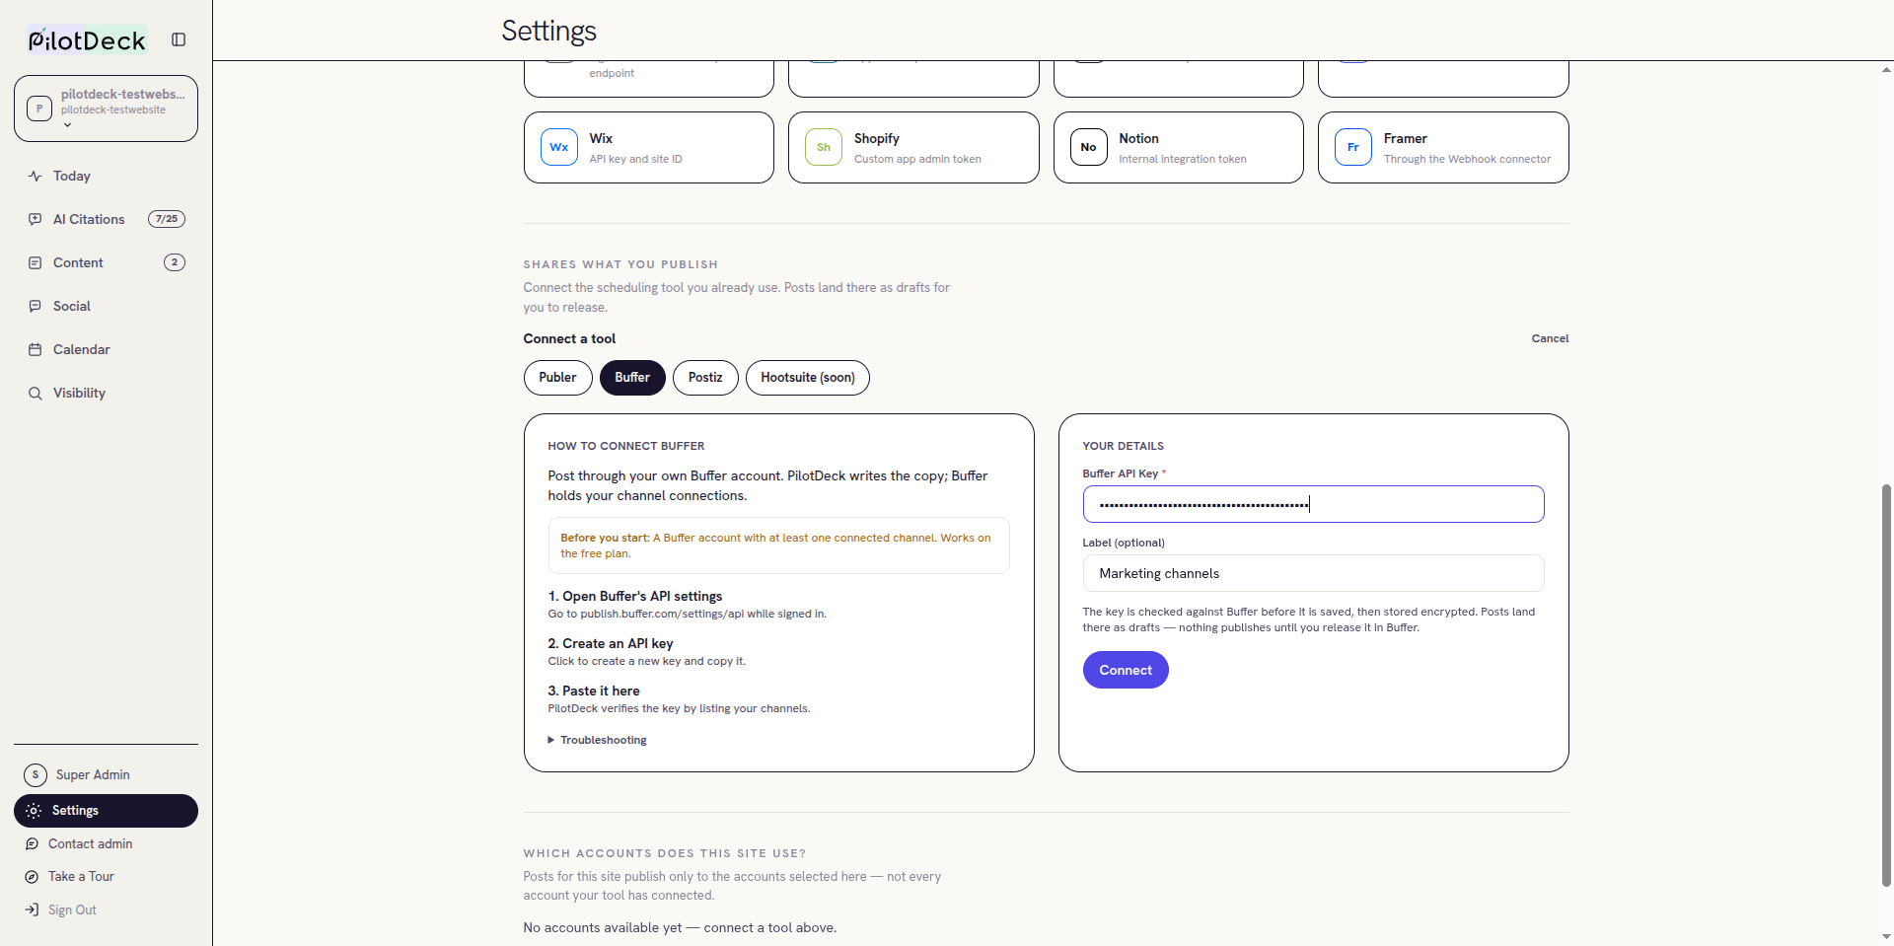Click the Sign Out arrow icon
Image resolution: width=1894 pixels, height=946 pixels.
(x=32, y=910)
